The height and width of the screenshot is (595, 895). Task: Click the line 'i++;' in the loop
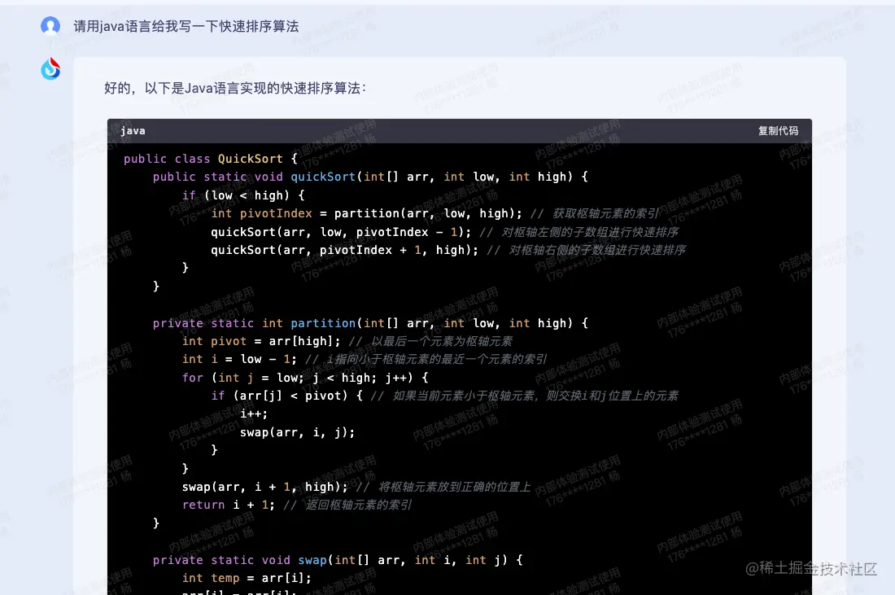254,414
